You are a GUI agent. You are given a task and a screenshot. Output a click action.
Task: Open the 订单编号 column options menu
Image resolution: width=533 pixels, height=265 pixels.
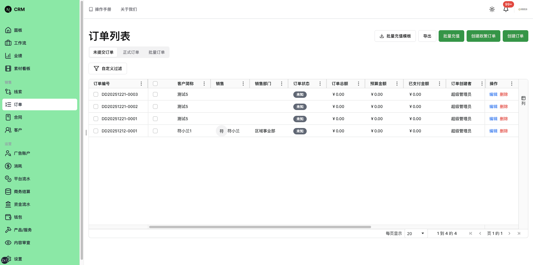pyautogui.click(x=141, y=83)
